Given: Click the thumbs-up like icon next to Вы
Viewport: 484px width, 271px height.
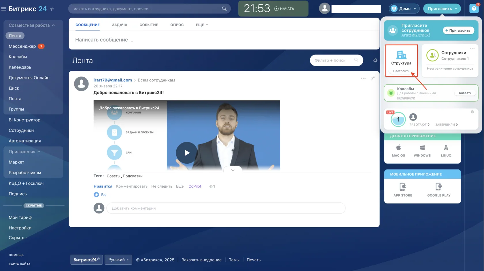Looking at the screenshot, I should tap(96, 195).
